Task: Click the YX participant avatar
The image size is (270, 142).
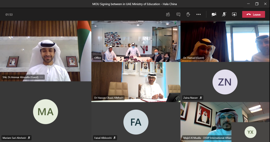Action: point(250,132)
